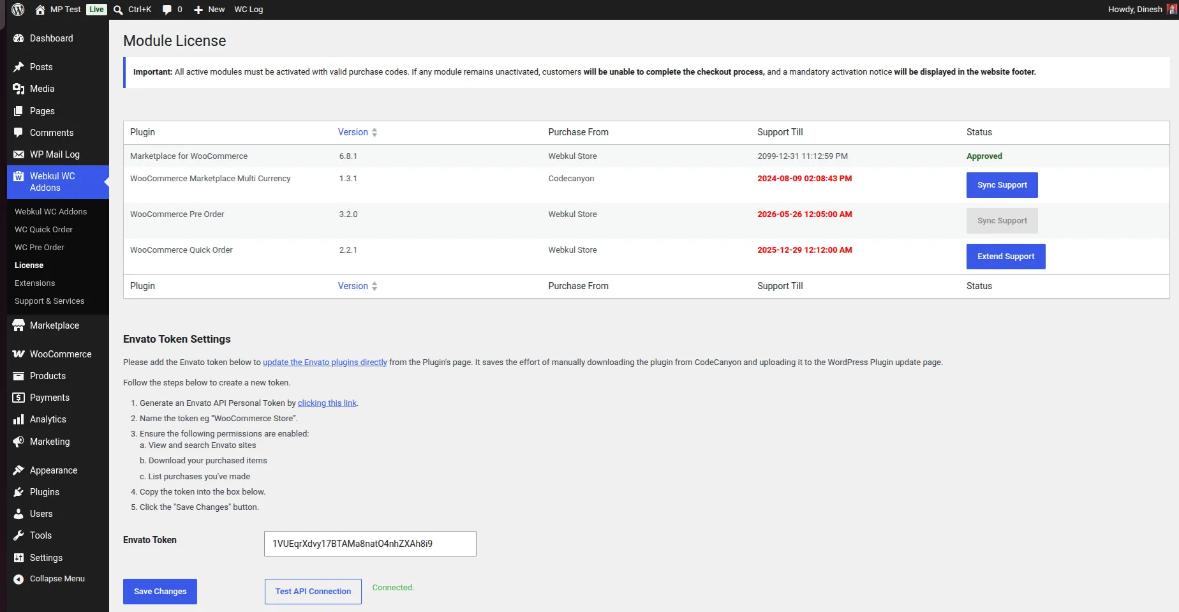Click the Live status badge
This screenshot has width=1179, height=612.
[97, 10]
